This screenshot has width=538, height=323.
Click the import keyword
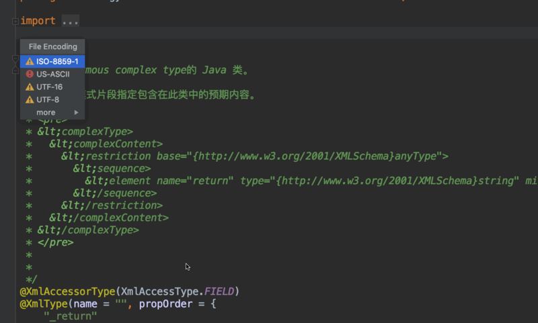click(x=38, y=21)
